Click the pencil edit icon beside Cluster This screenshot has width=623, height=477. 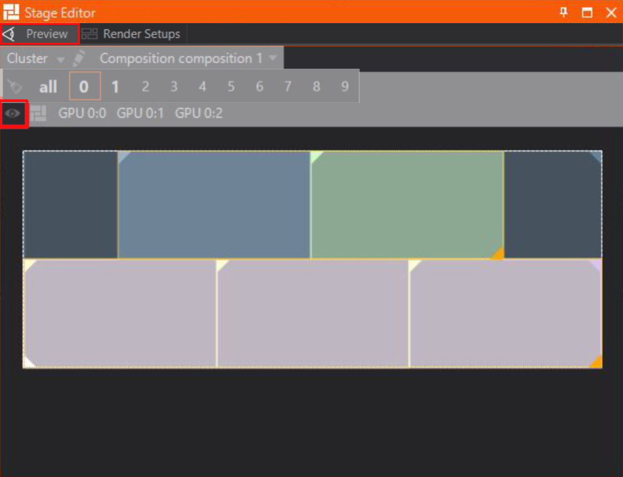click(79, 59)
